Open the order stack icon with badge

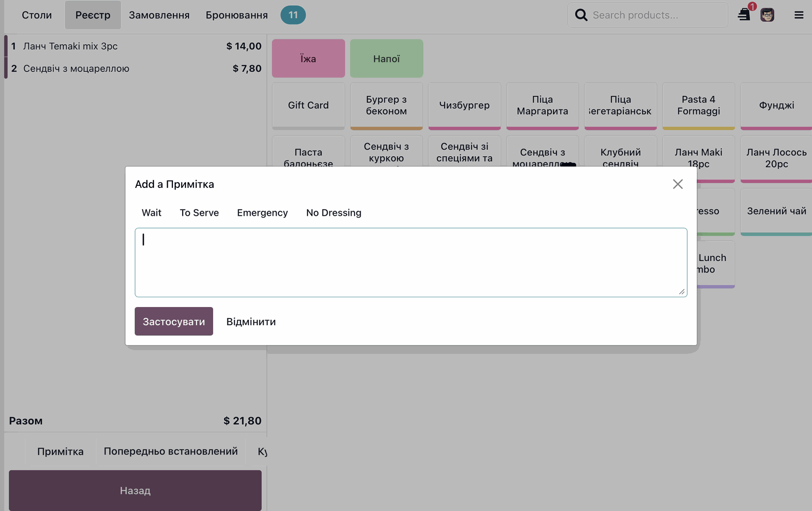coord(744,15)
